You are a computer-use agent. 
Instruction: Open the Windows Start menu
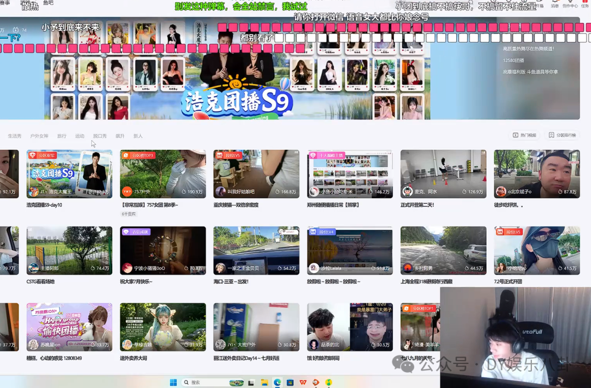point(173,383)
